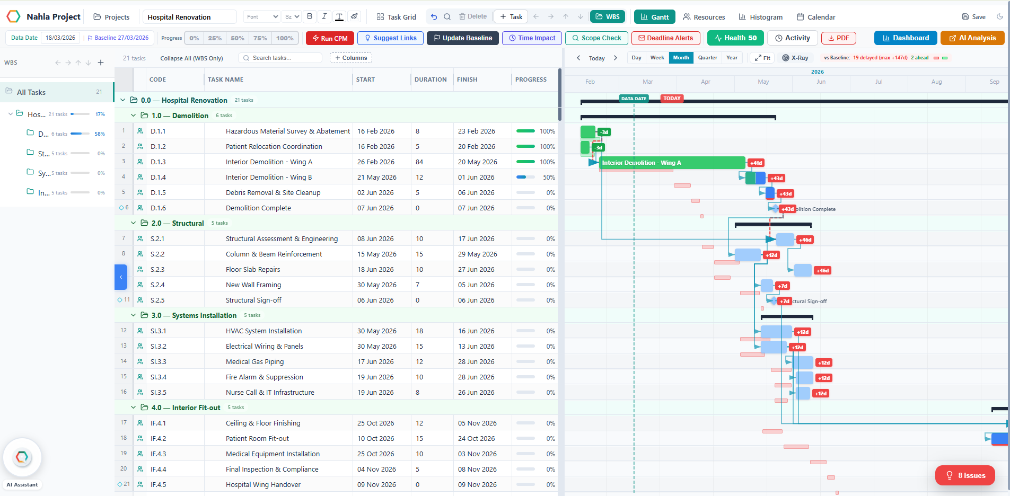
Task: Click Update Baseline button
Action: coord(463,38)
